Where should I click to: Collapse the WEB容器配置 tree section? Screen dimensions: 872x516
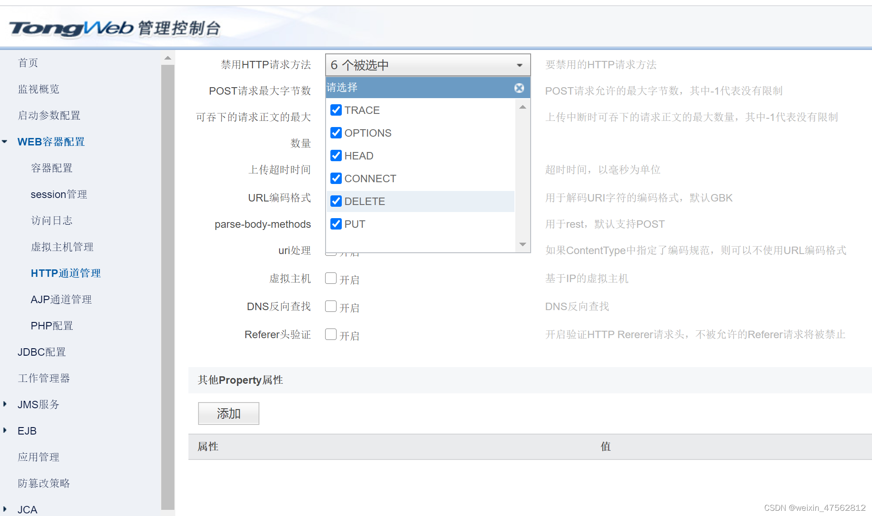tap(5, 141)
